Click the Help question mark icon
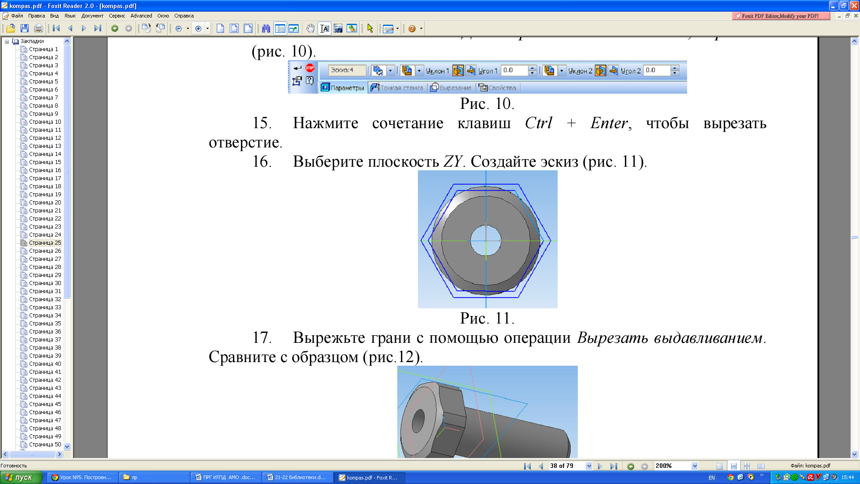 tap(412, 29)
